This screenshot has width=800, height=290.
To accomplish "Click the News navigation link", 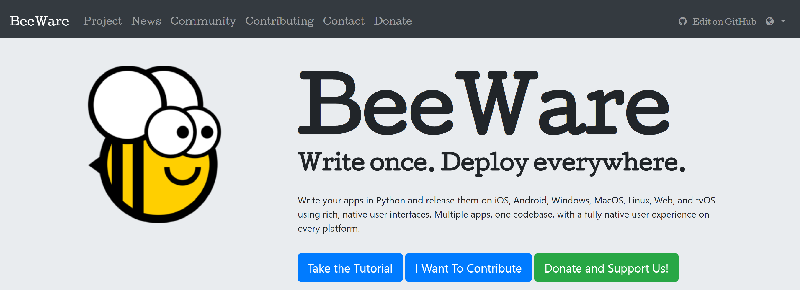I will coord(147,20).
